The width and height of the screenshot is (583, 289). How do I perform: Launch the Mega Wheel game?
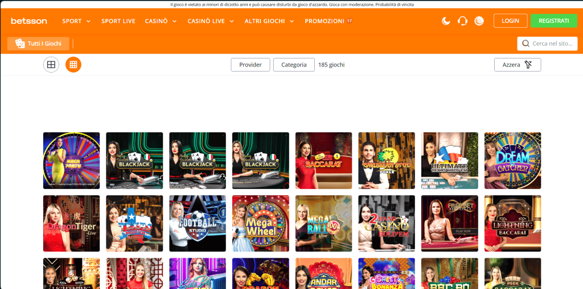pos(261,223)
